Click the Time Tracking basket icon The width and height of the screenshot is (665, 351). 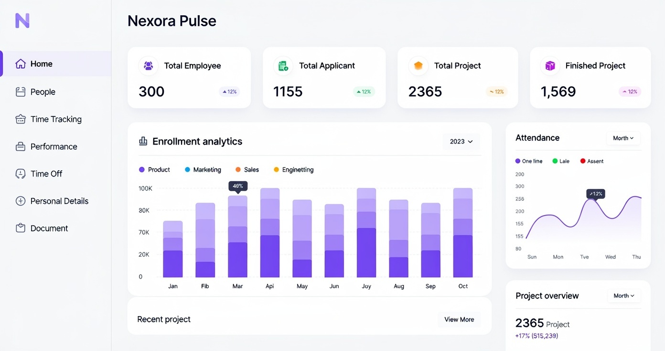(21, 119)
